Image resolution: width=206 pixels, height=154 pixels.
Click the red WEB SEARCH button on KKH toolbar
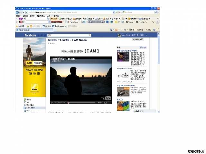click(x=57, y=22)
